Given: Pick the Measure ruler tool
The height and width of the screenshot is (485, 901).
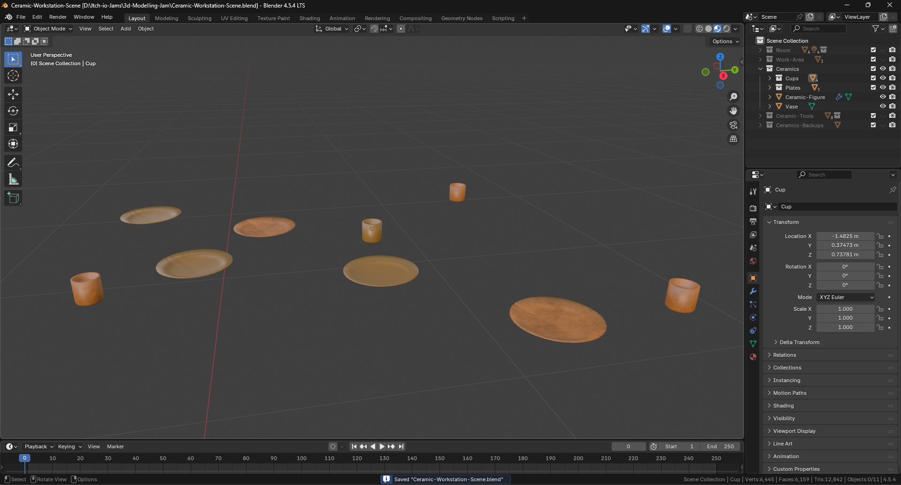Looking at the screenshot, I should click(x=13, y=179).
